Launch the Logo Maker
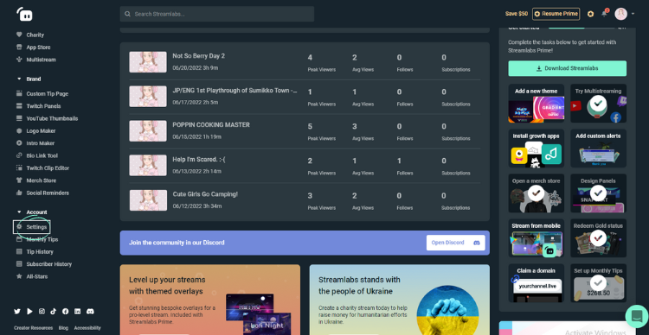The image size is (649, 335). (x=41, y=131)
